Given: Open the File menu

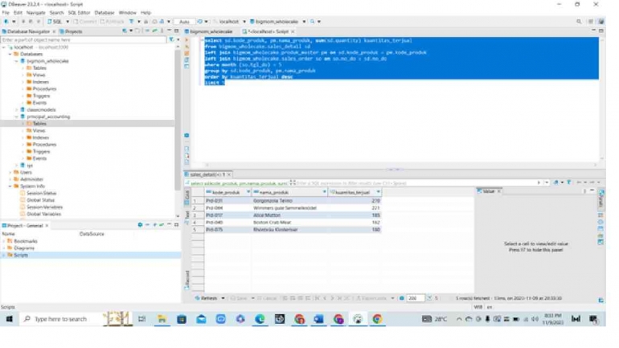Looking at the screenshot, I should (6, 13).
